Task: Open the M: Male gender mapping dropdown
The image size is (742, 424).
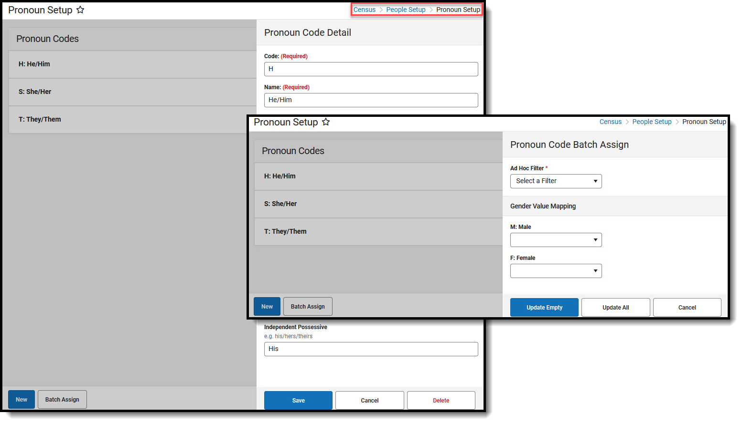Action: click(556, 240)
